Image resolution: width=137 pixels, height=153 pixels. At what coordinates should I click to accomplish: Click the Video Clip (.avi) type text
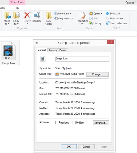coord(63,68)
